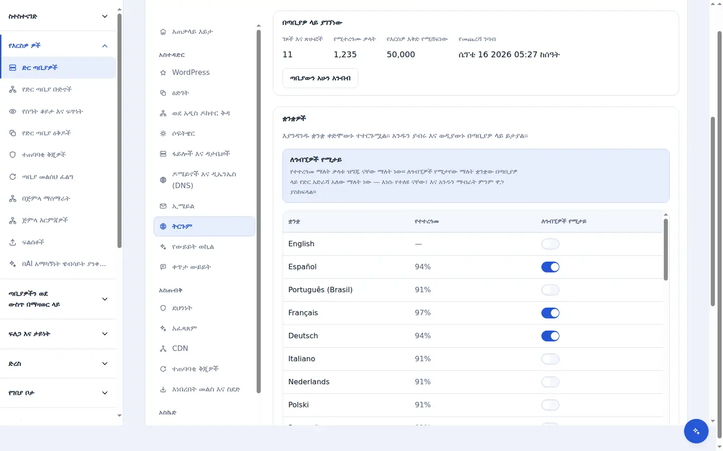The height and width of the screenshot is (451, 723).
Task: Open እንበረበት መልስ እና ስደድ menu item
Action: (204, 389)
